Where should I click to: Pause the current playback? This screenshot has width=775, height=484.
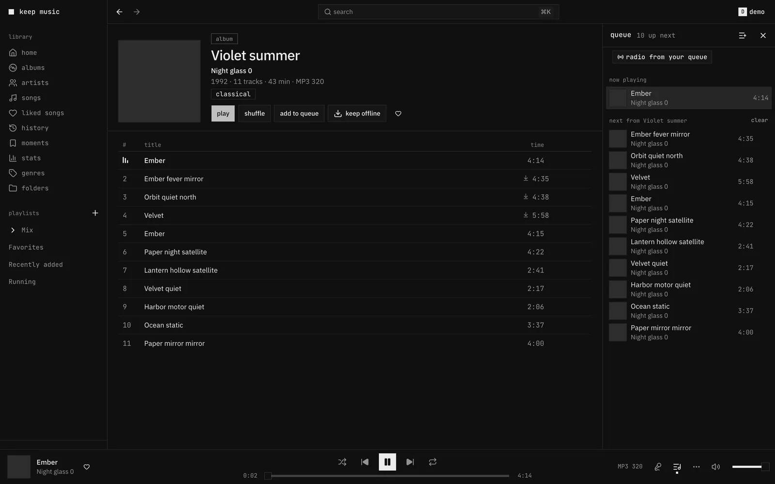(387, 462)
